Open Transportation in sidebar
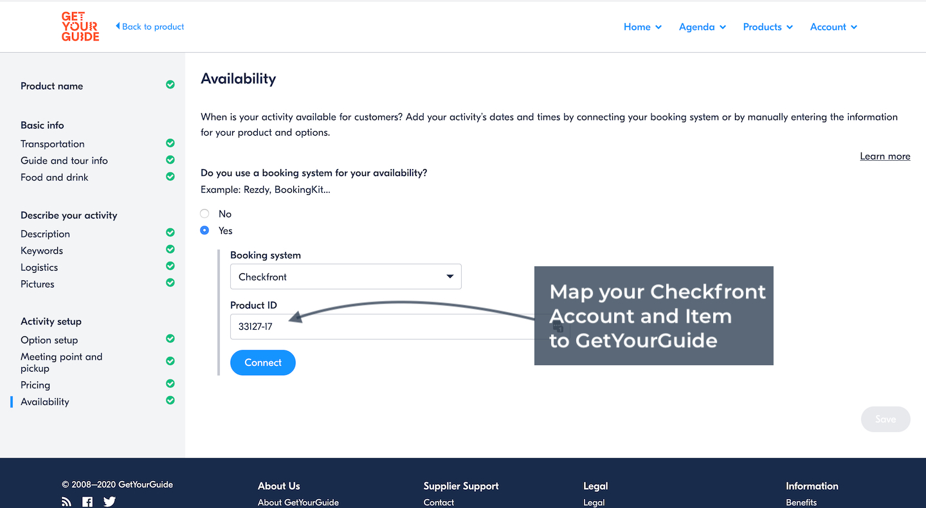 53,144
